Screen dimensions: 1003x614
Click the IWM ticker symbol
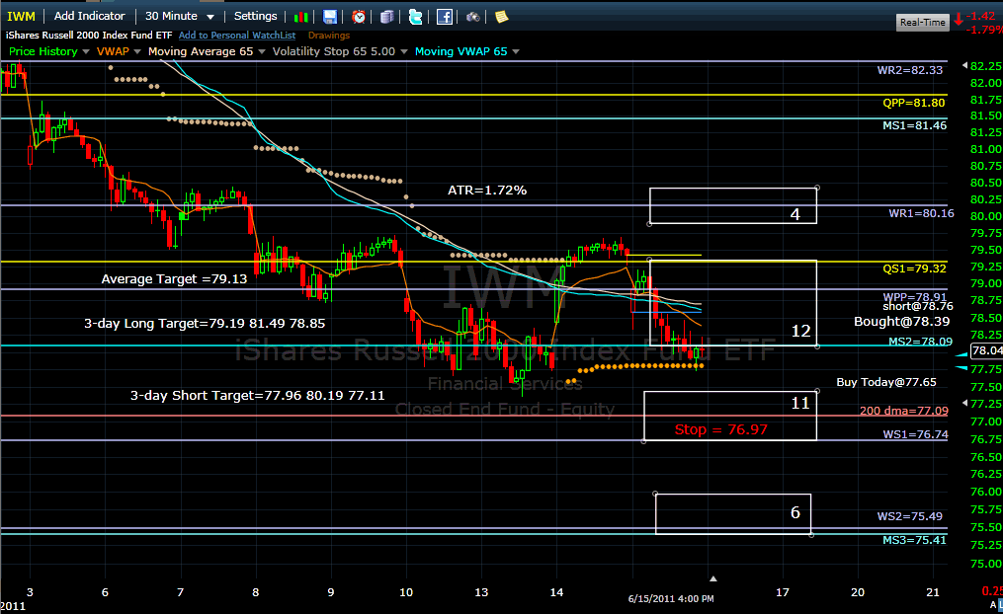pos(21,17)
